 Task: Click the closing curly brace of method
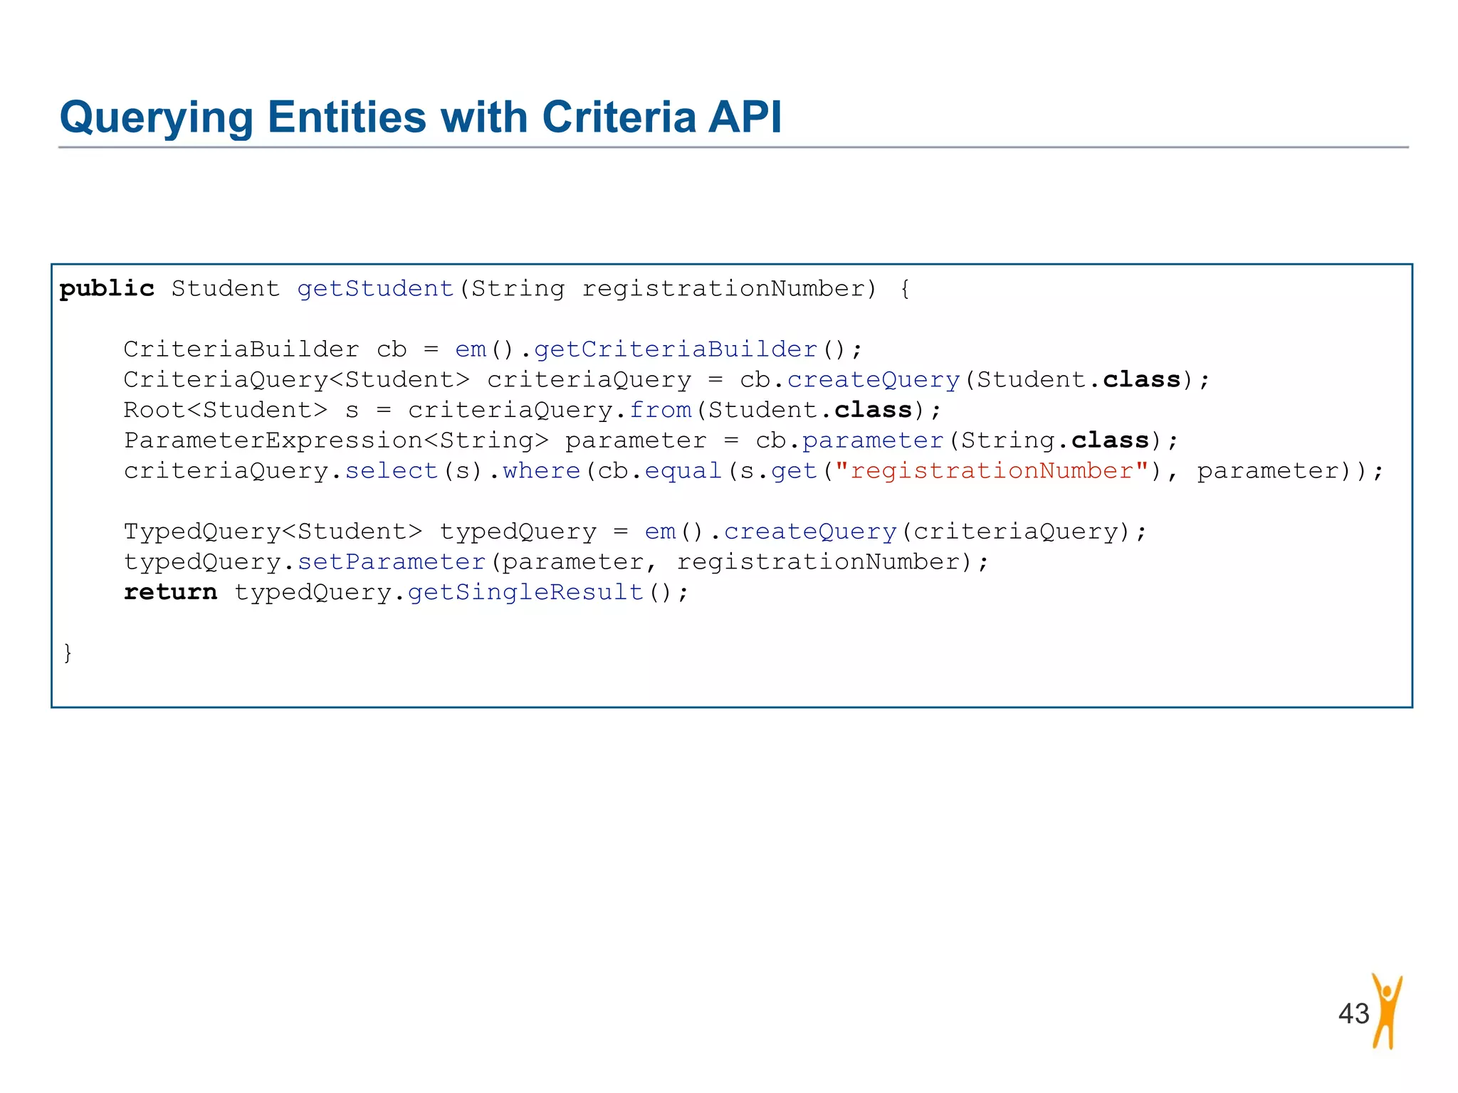(68, 653)
